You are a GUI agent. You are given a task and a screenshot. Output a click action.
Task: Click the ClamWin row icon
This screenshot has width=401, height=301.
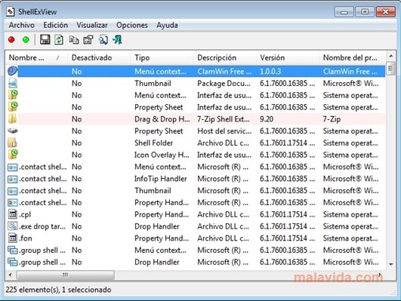coord(13,71)
